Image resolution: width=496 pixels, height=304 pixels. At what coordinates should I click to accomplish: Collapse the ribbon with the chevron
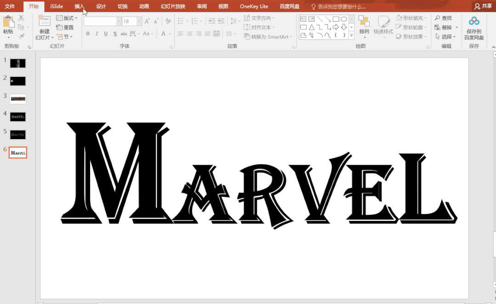(493, 47)
